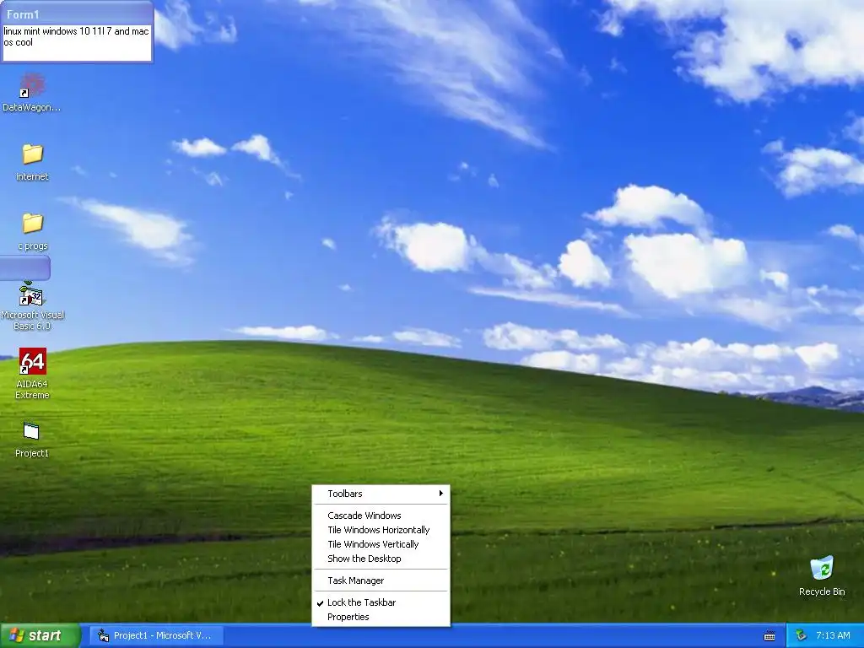864x648 pixels.
Task: Open the Start menu
Action: coord(40,636)
